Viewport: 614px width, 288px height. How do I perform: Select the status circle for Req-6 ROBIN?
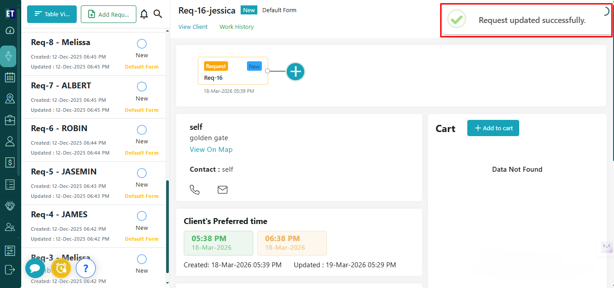142,130
